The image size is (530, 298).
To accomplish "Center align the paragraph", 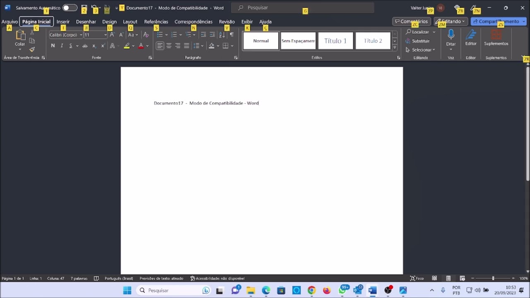I will 169,46.
